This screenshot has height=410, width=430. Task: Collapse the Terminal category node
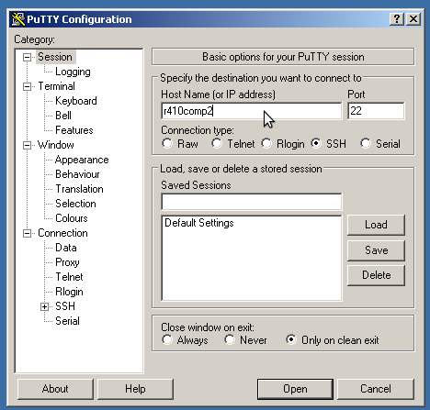click(27, 86)
